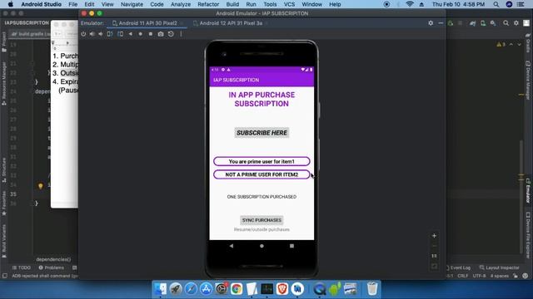Open the Refactor menu
This screenshot has height=299, width=533.
tap(208, 4)
